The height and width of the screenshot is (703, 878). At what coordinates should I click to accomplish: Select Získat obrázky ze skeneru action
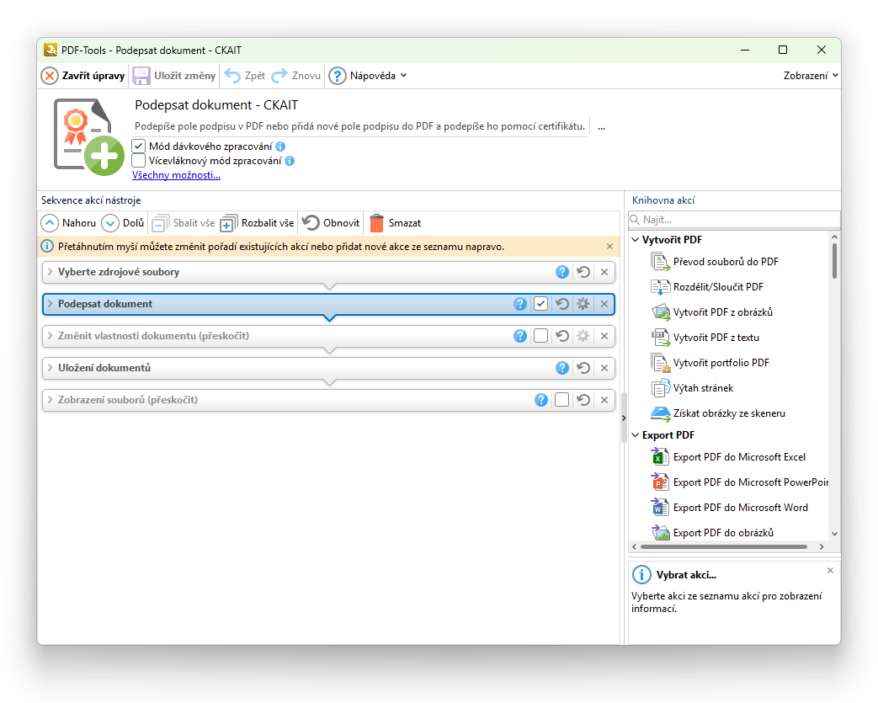(x=718, y=413)
